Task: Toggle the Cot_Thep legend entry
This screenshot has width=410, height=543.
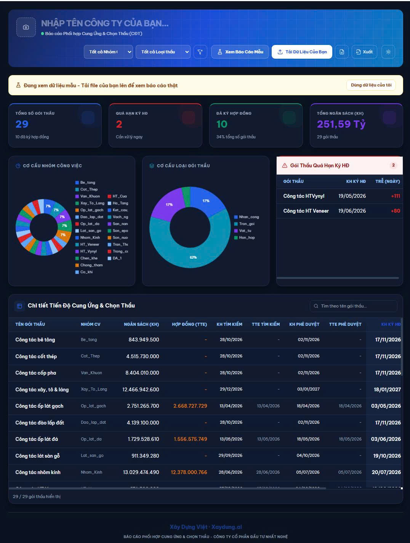Action: [x=86, y=189]
